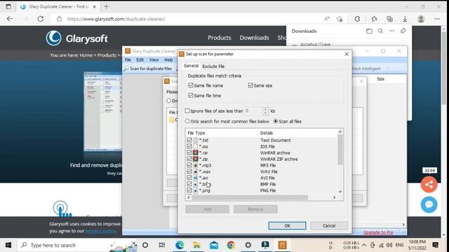Viewport: 449px width, 252px height.
Task: Uncheck the *.mp3 file type
Action: pos(189,165)
